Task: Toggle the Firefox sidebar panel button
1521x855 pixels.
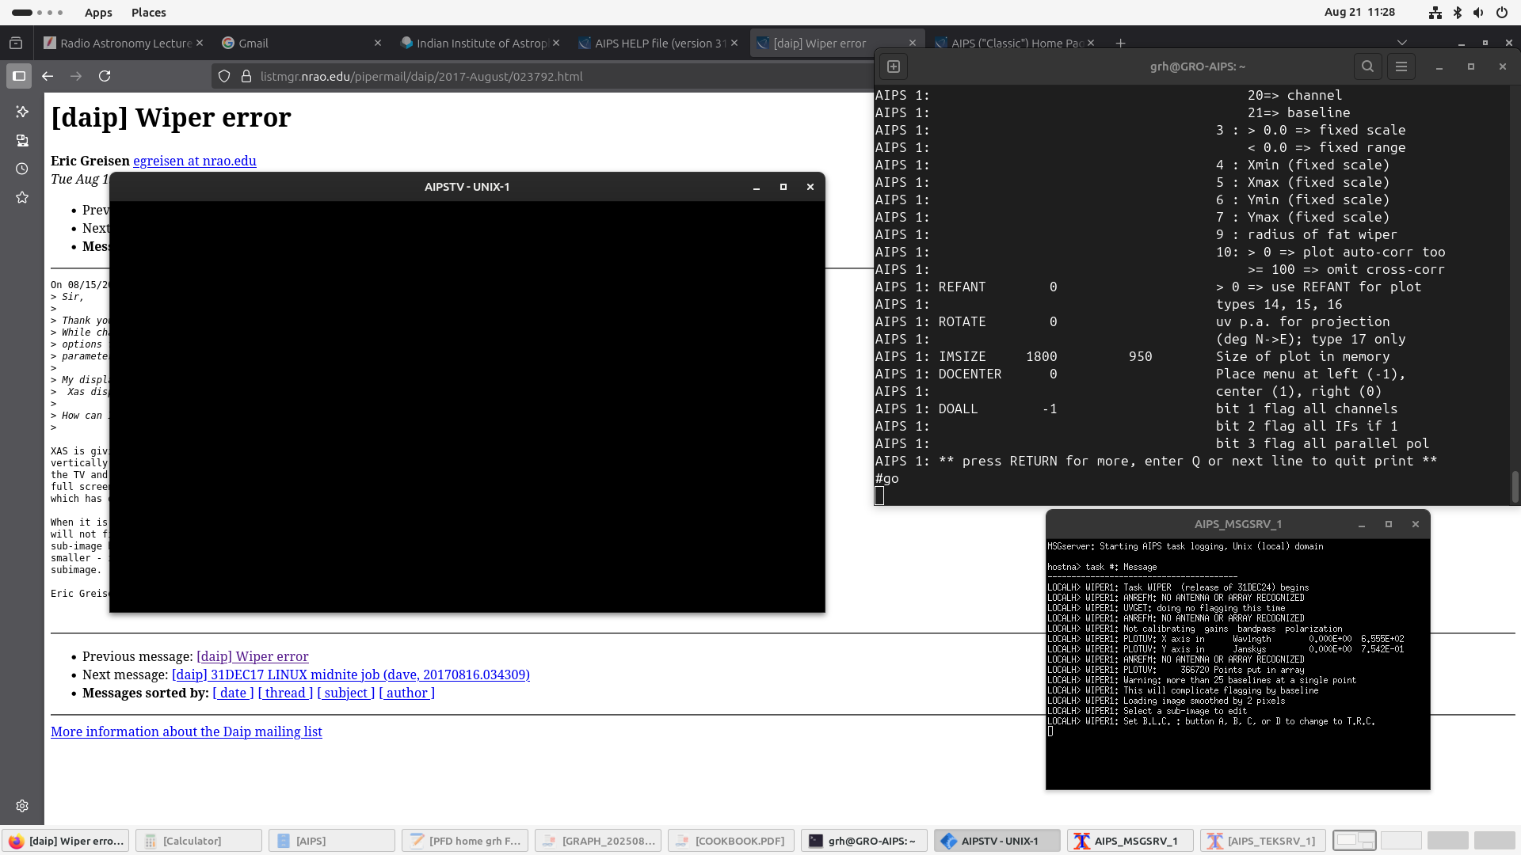Action: click(19, 76)
